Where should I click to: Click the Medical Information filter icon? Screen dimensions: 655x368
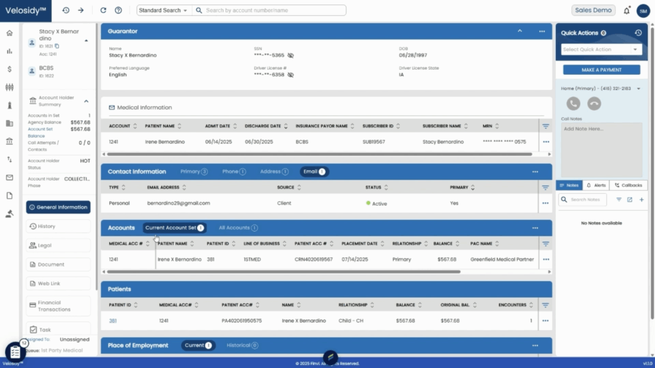pos(546,126)
